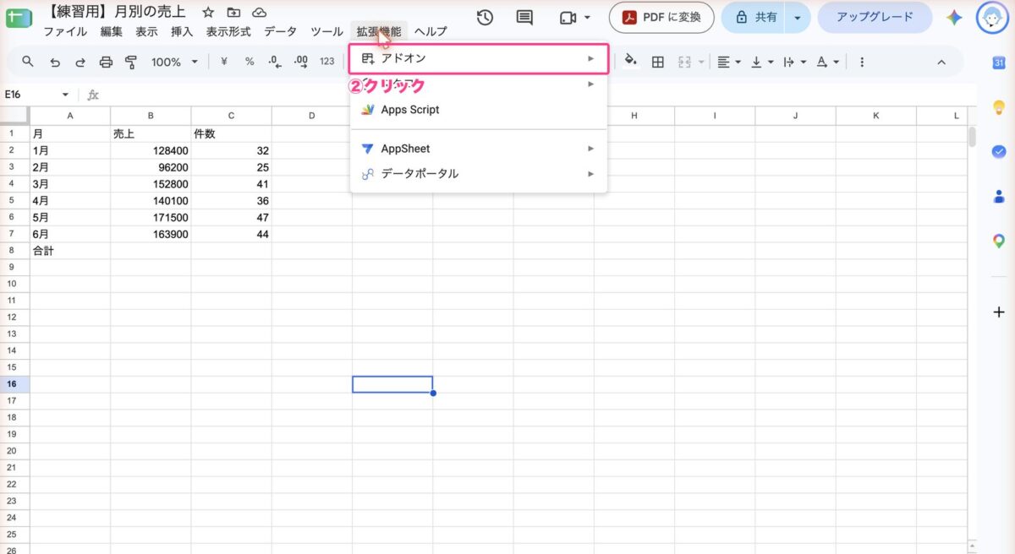Open the ファイル menu
This screenshot has height=554, width=1015.
coord(65,31)
